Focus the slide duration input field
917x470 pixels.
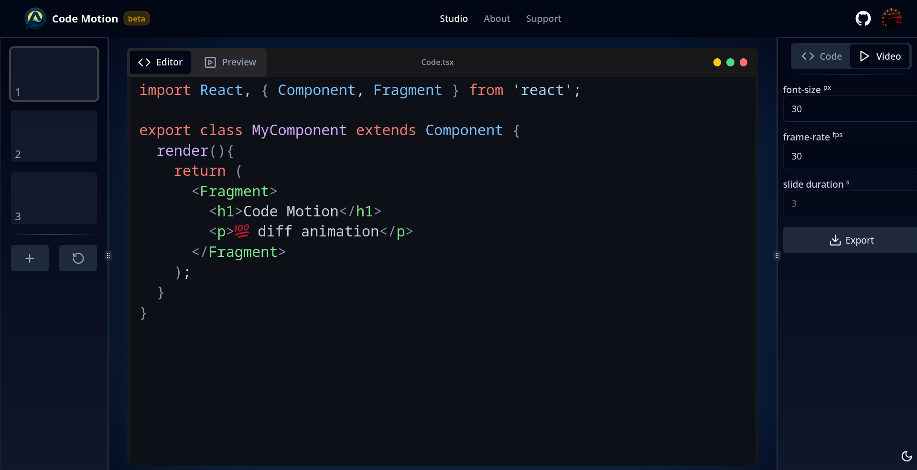tap(850, 203)
